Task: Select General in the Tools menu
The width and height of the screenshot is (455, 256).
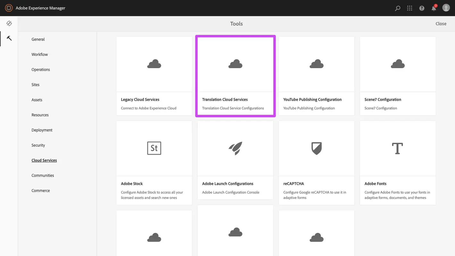Action: click(38, 39)
